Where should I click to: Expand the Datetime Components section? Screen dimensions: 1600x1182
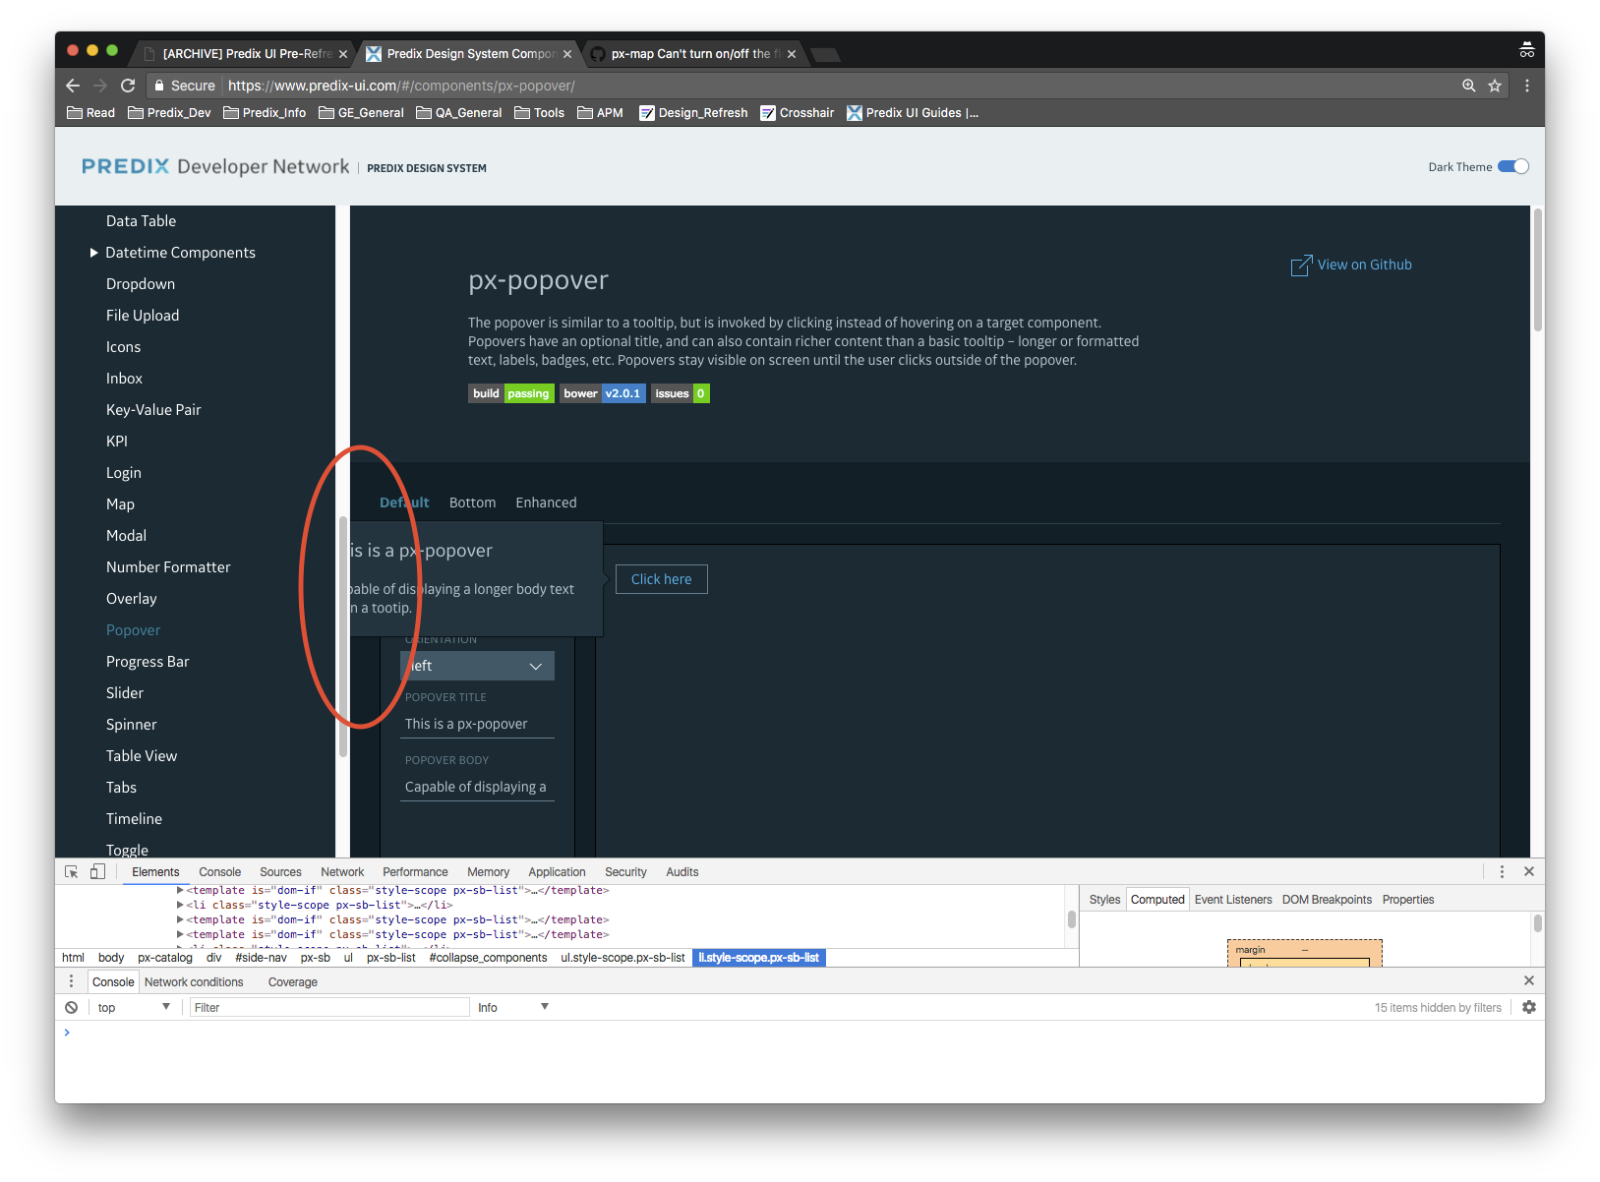click(92, 252)
